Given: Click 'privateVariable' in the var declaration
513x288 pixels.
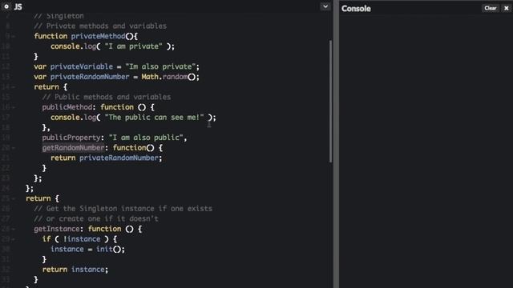Looking at the screenshot, I should [x=82, y=66].
